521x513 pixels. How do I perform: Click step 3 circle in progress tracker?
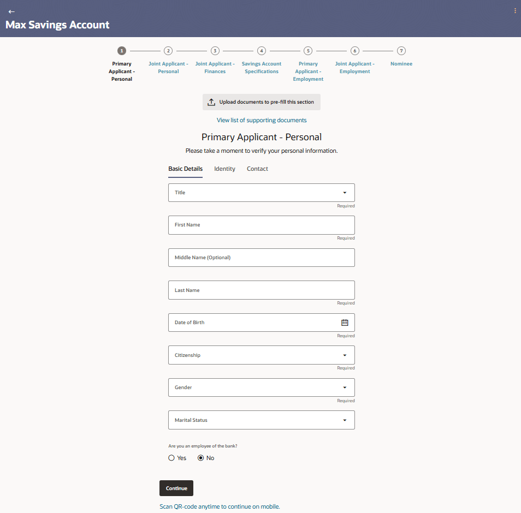pyautogui.click(x=215, y=51)
